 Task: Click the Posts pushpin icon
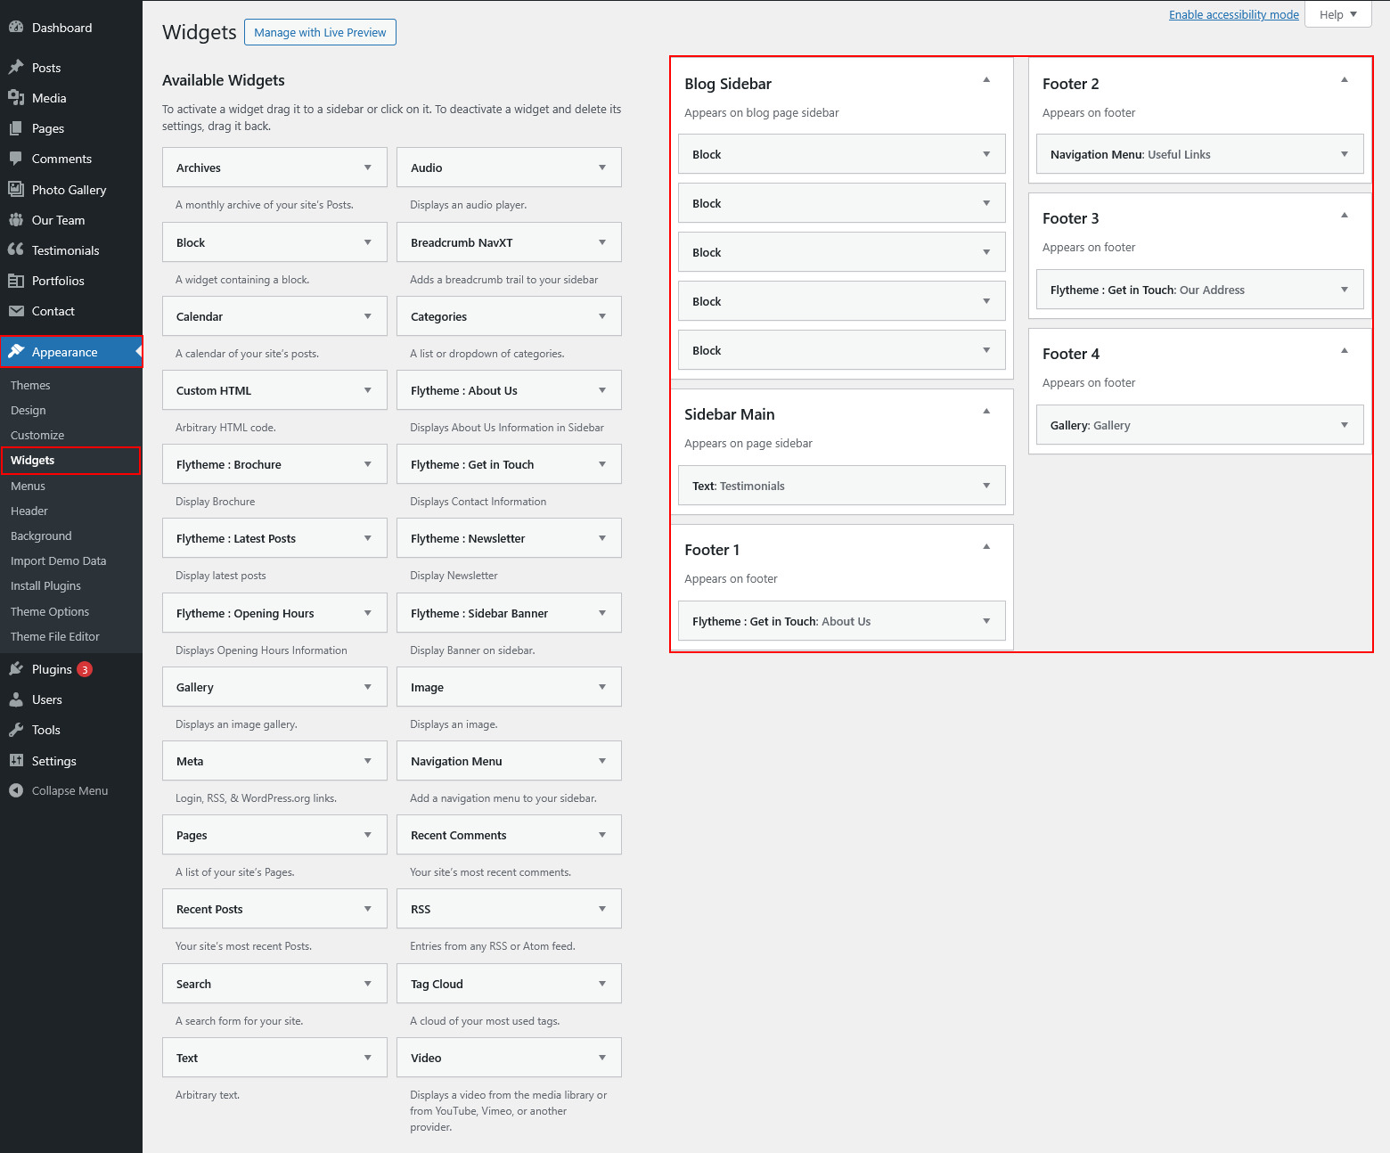[x=16, y=68]
